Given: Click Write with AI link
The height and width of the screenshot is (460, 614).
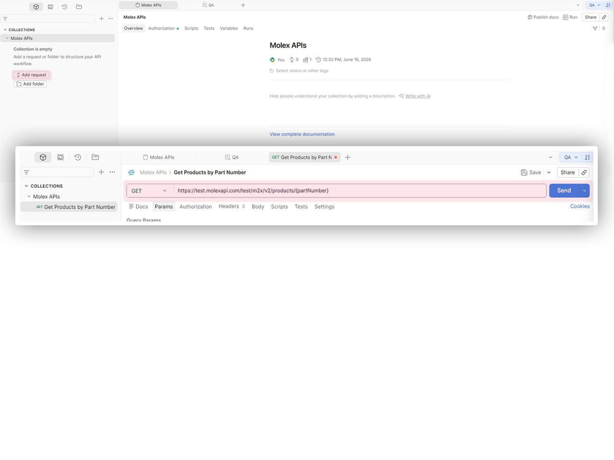Looking at the screenshot, I should coord(418,96).
